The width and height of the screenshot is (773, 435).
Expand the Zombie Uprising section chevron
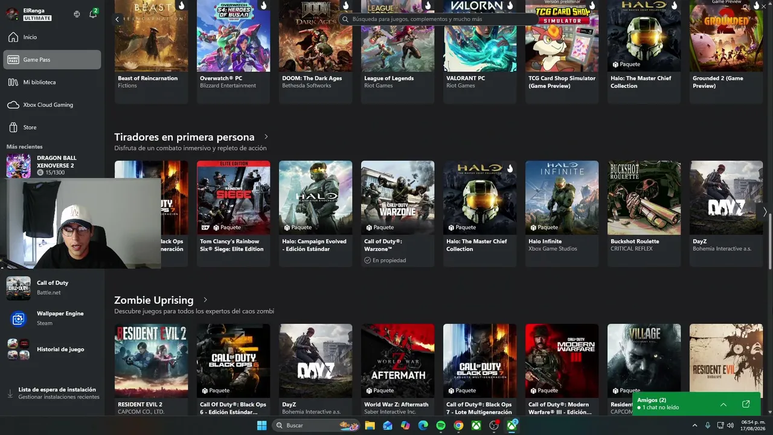[205, 300]
